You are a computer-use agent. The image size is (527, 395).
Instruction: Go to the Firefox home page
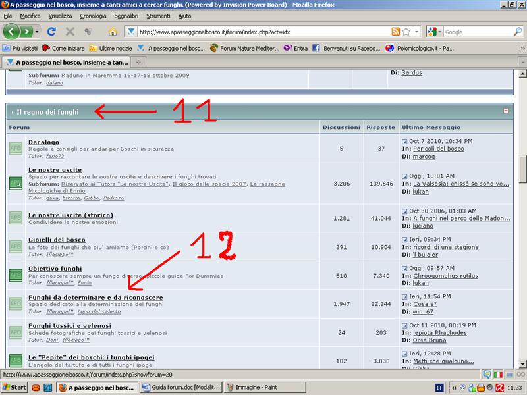(112, 32)
